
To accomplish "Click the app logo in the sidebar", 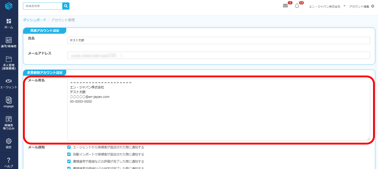I will point(9,6).
